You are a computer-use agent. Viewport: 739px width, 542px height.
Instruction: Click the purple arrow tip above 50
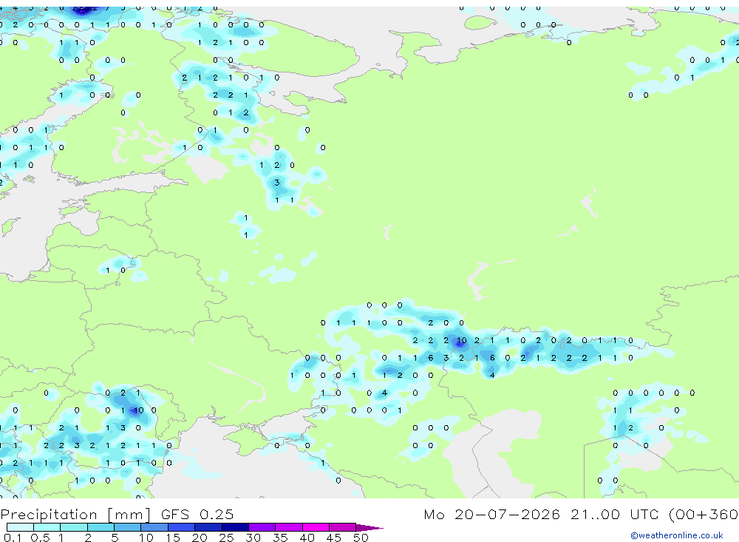[x=369, y=528]
